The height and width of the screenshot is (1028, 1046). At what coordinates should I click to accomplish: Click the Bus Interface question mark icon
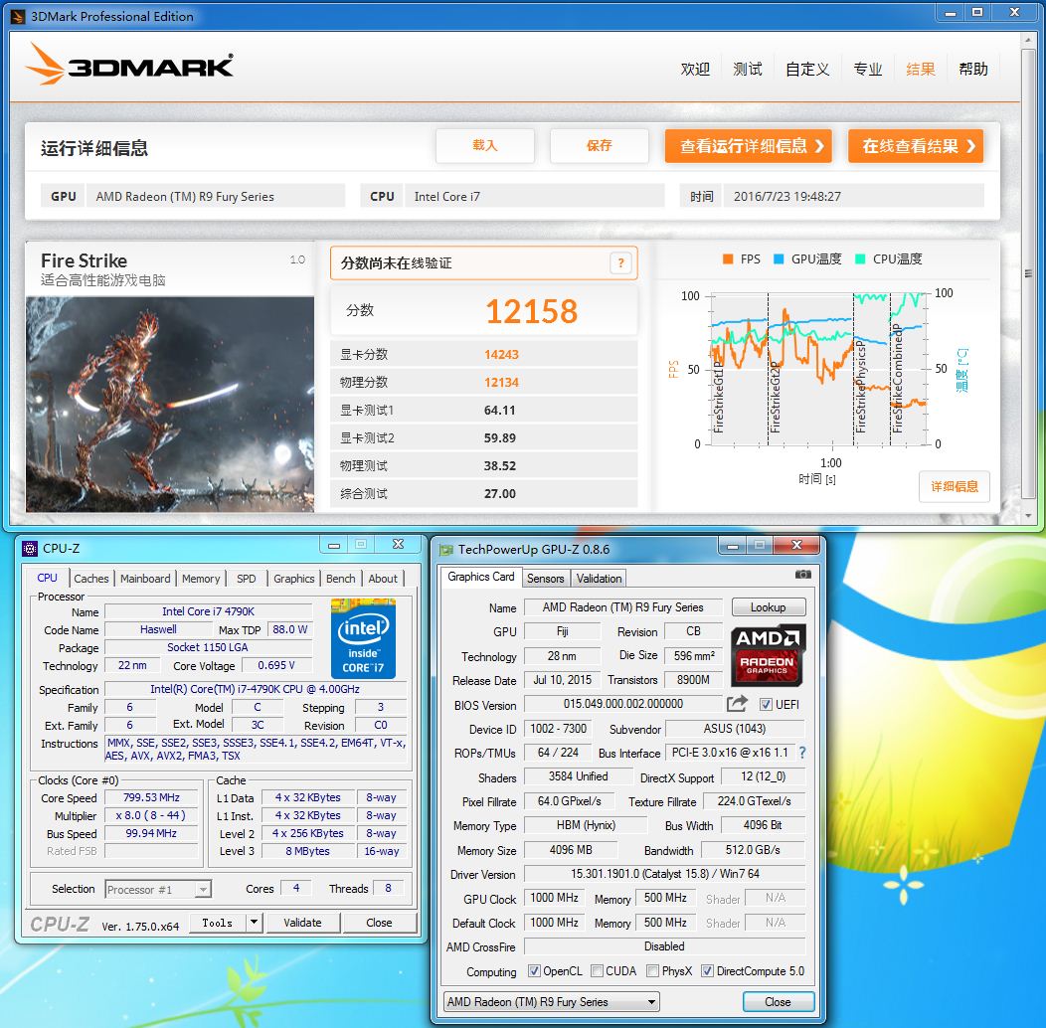point(802,753)
